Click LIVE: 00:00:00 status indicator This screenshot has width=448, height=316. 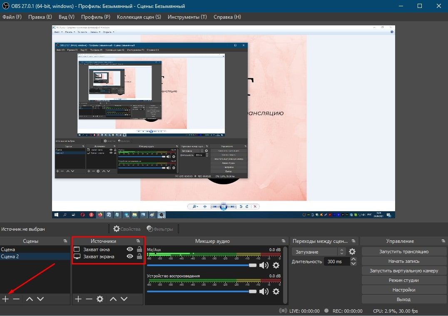point(299,311)
